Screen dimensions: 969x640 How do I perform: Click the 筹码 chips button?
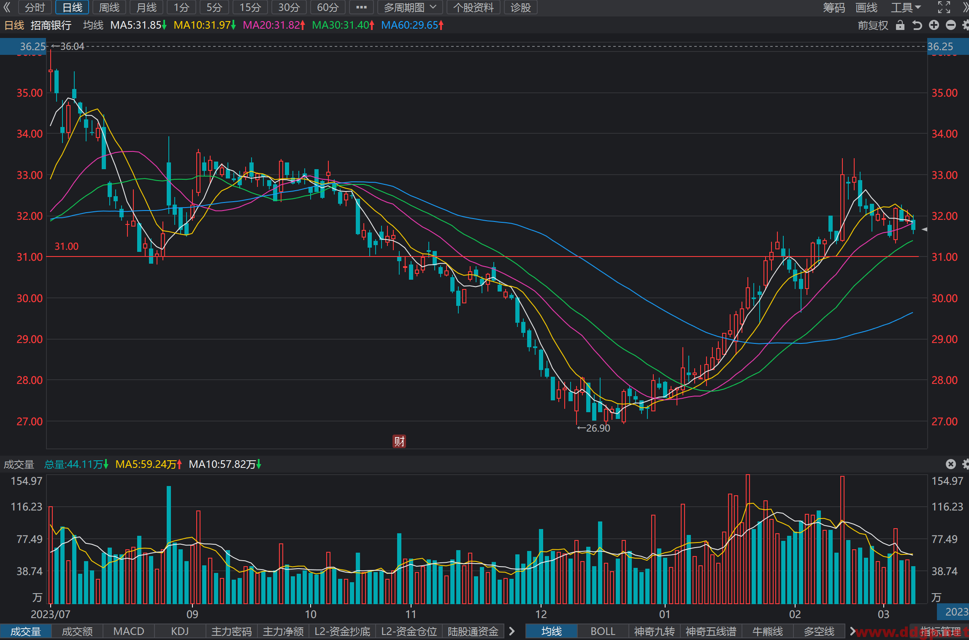point(834,7)
